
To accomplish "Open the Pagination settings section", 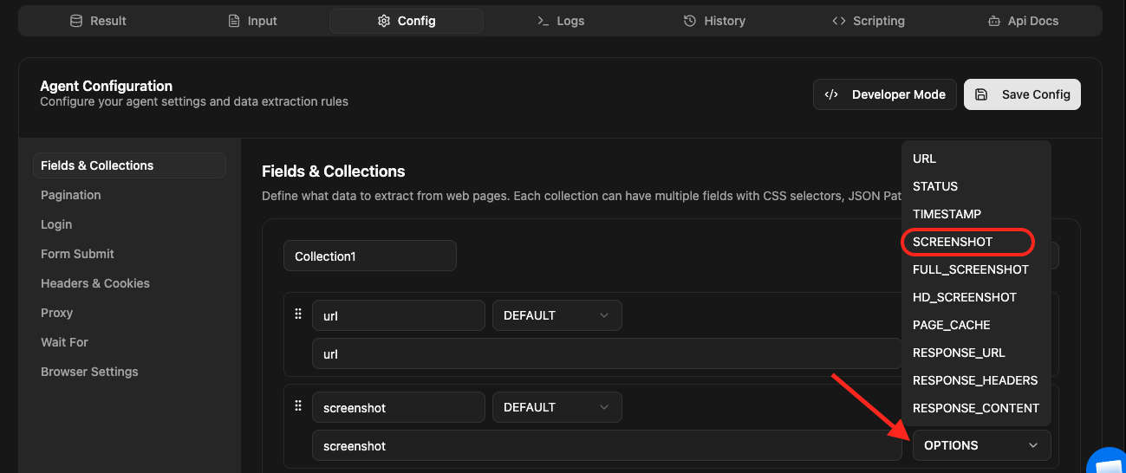I will pyautogui.click(x=71, y=195).
